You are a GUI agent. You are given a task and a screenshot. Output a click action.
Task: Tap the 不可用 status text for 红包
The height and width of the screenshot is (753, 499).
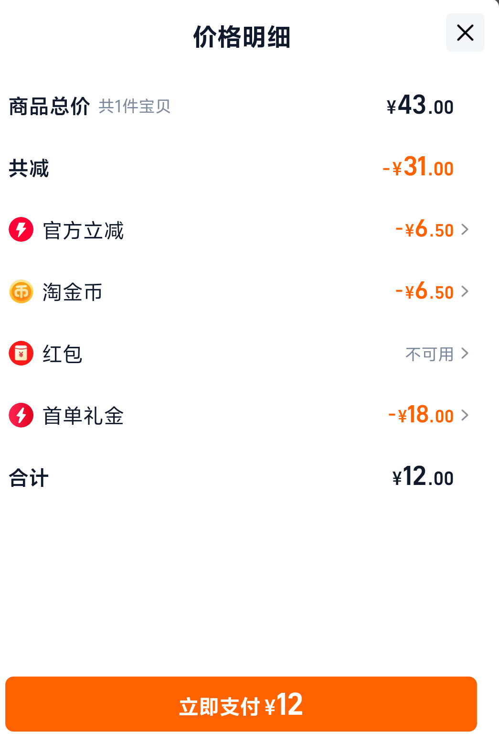pyautogui.click(x=429, y=354)
